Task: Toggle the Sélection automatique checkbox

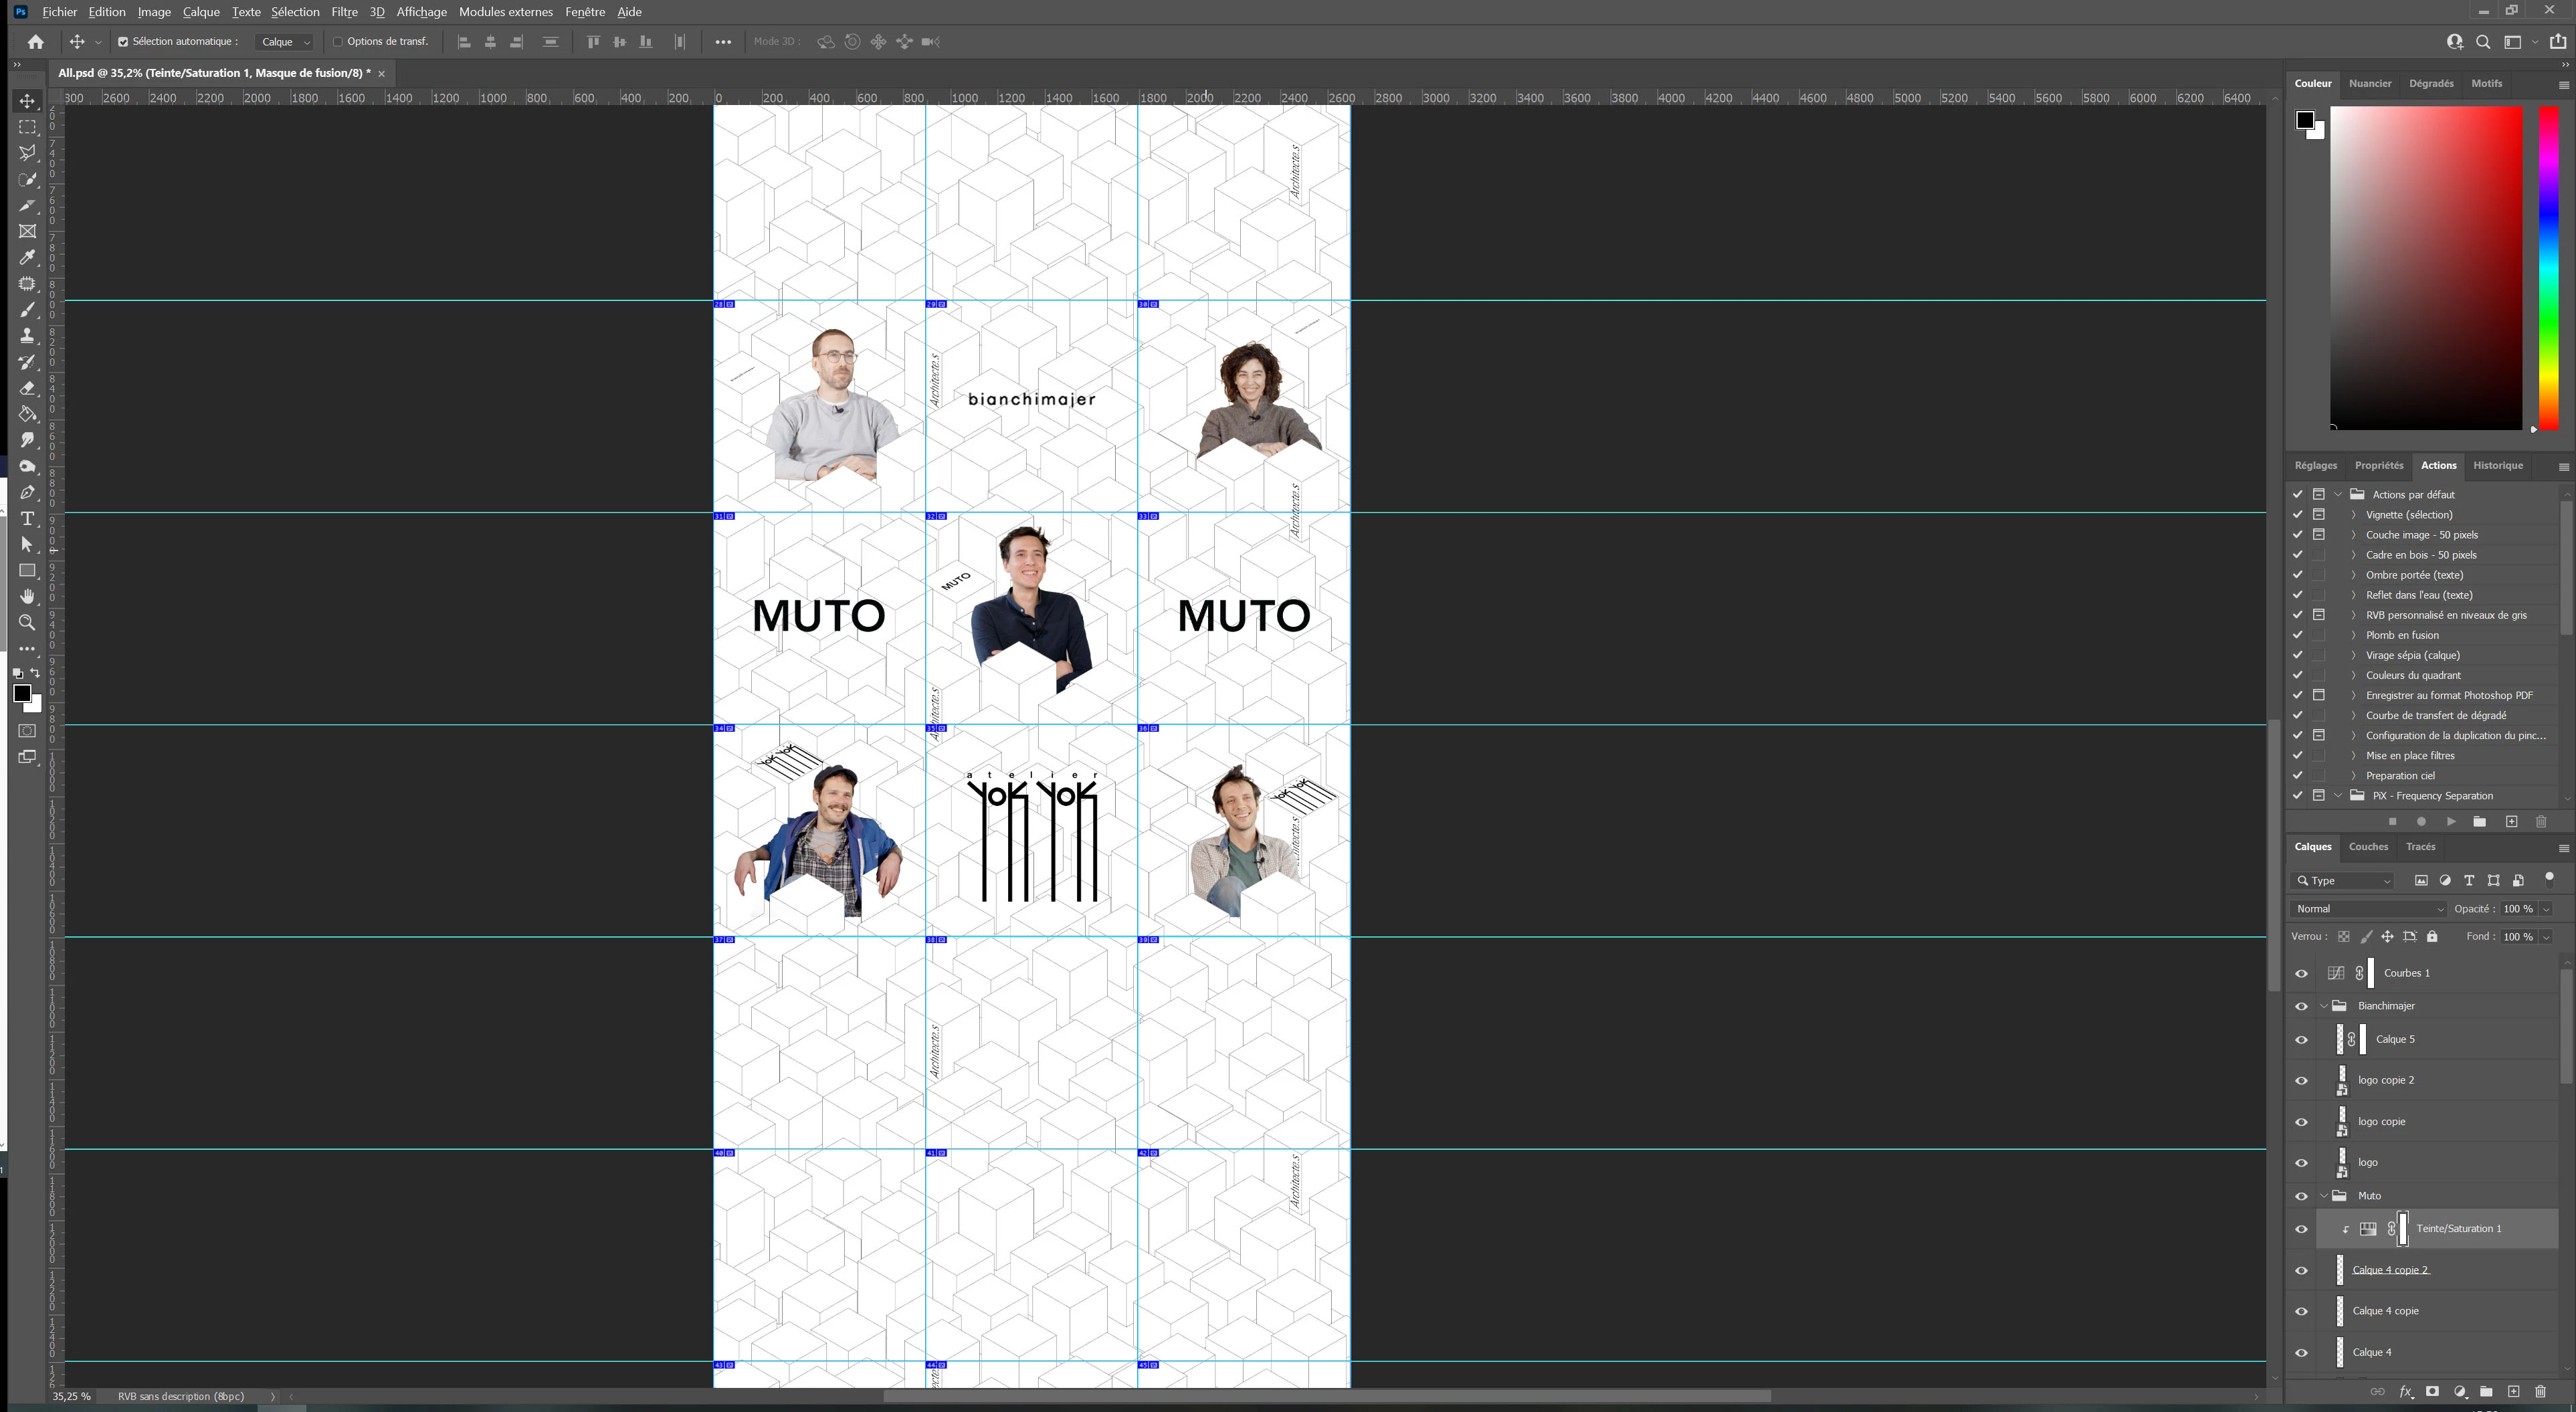Action: click(123, 42)
